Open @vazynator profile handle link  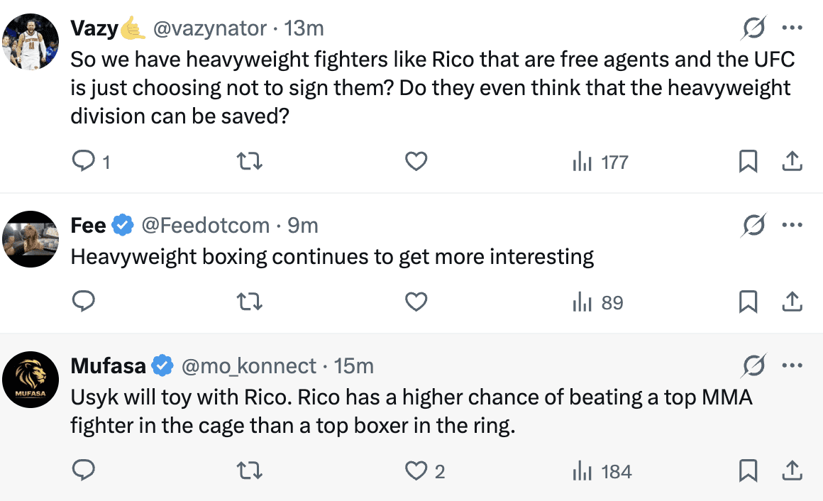pos(210,28)
